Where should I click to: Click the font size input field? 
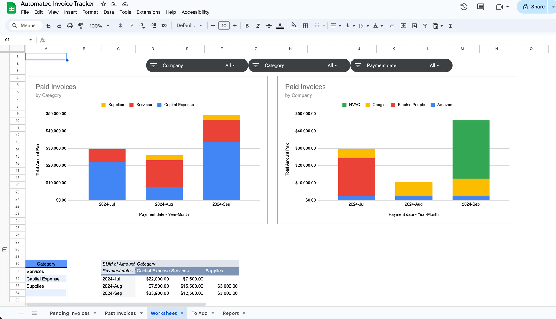point(224,26)
